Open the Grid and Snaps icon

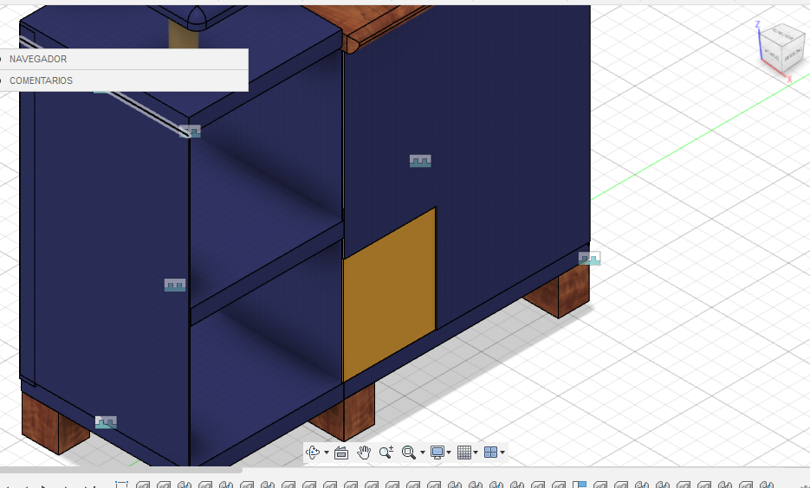click(463, 453)
